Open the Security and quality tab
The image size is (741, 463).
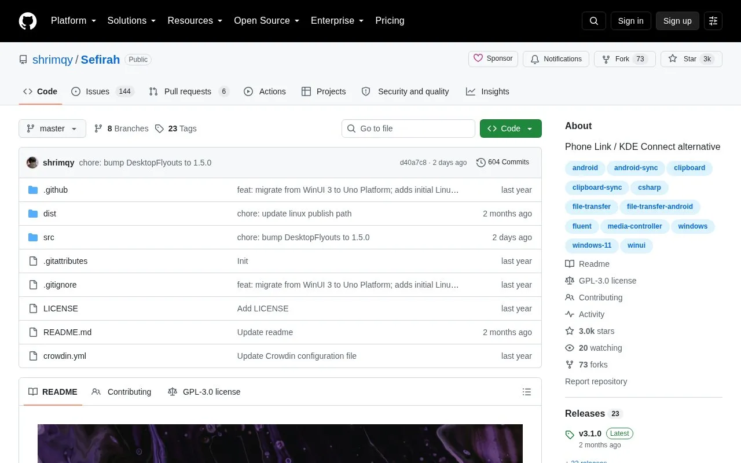coord(405,91)
